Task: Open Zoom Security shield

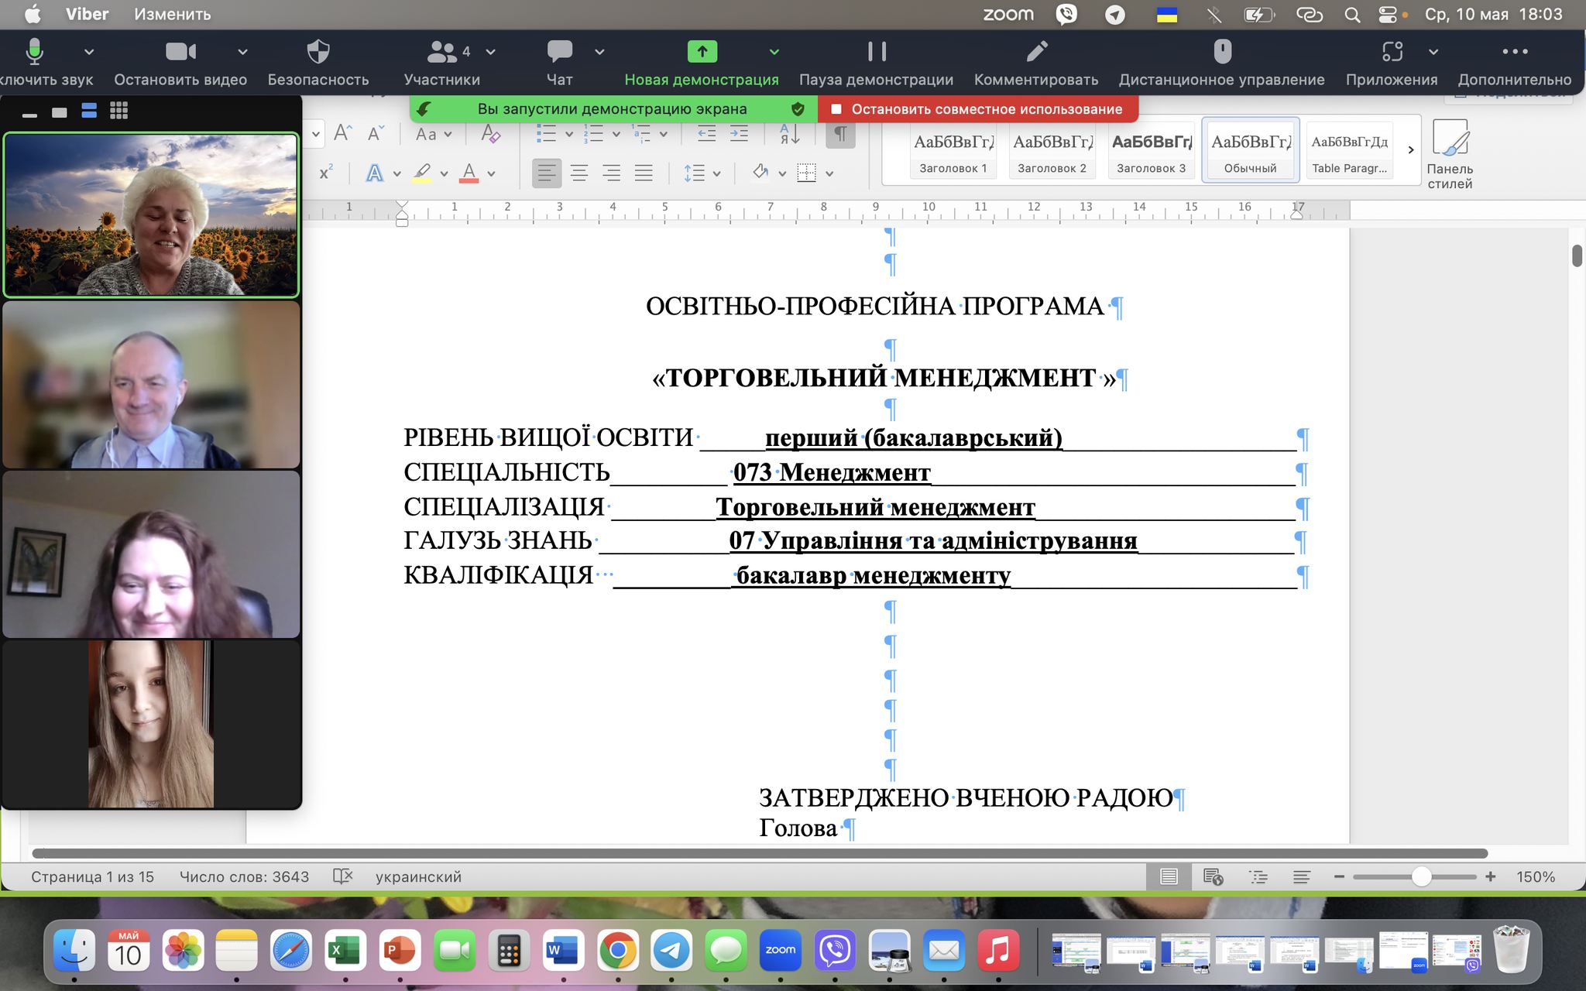Action: (x=318, y=62)
